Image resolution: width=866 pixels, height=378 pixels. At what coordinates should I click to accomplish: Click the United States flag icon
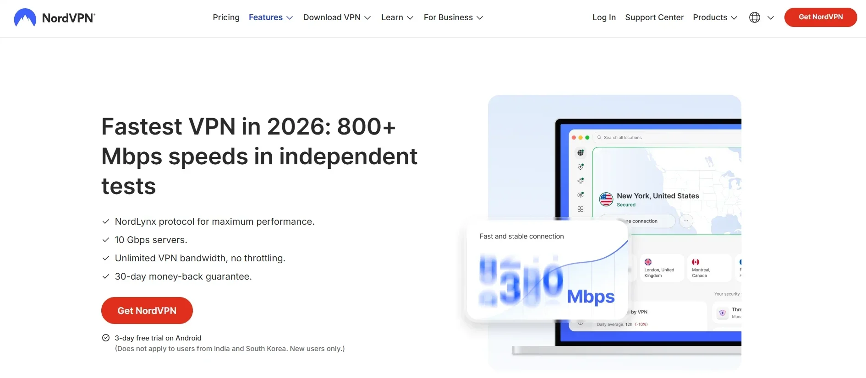click(606, 199)
